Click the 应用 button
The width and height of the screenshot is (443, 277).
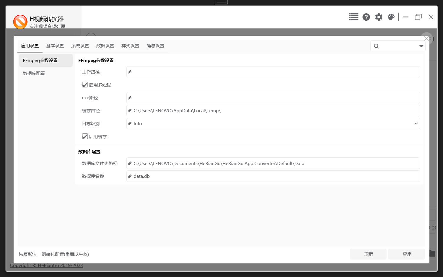(407, 254)
